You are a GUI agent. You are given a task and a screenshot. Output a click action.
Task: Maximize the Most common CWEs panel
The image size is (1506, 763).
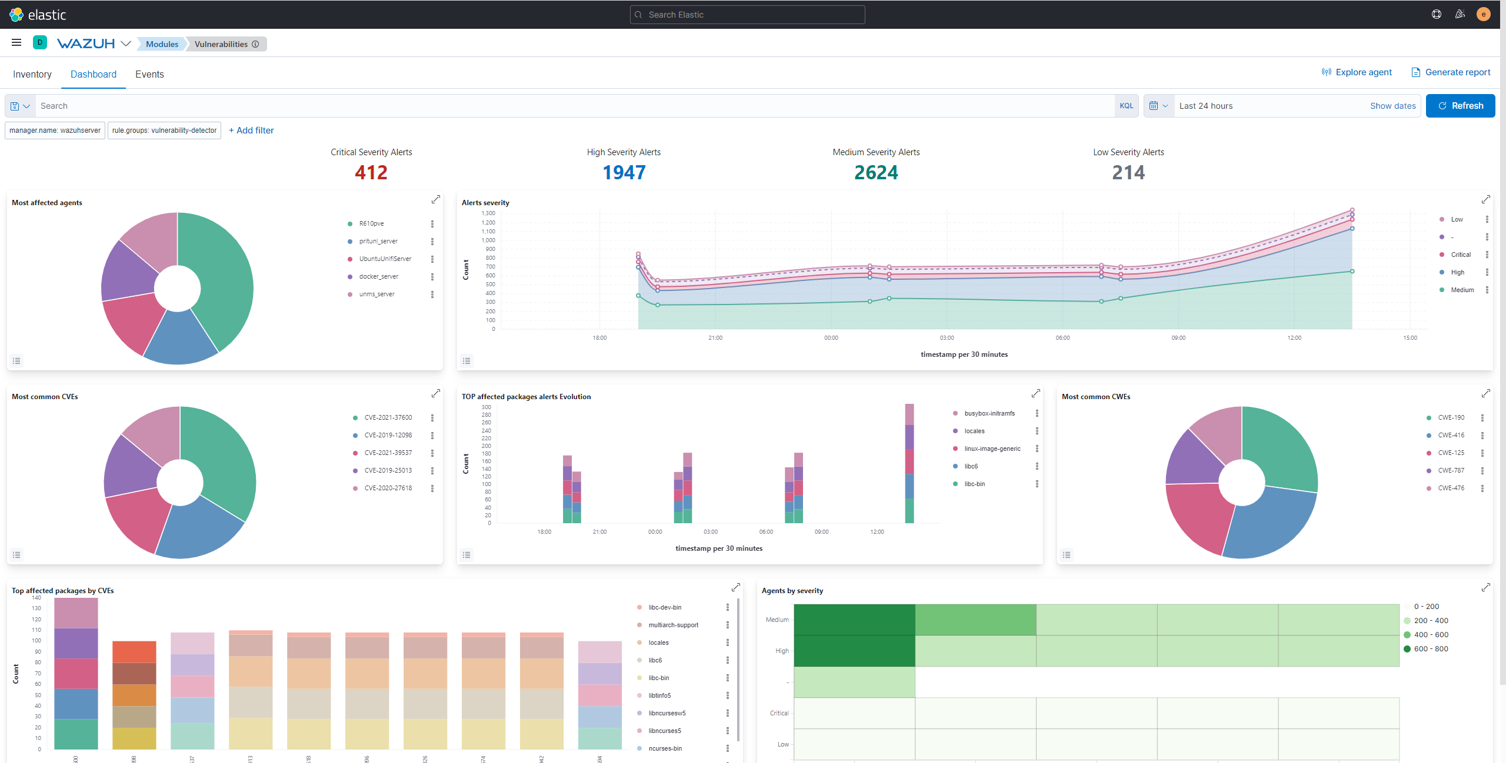(x=1485, y=393)
